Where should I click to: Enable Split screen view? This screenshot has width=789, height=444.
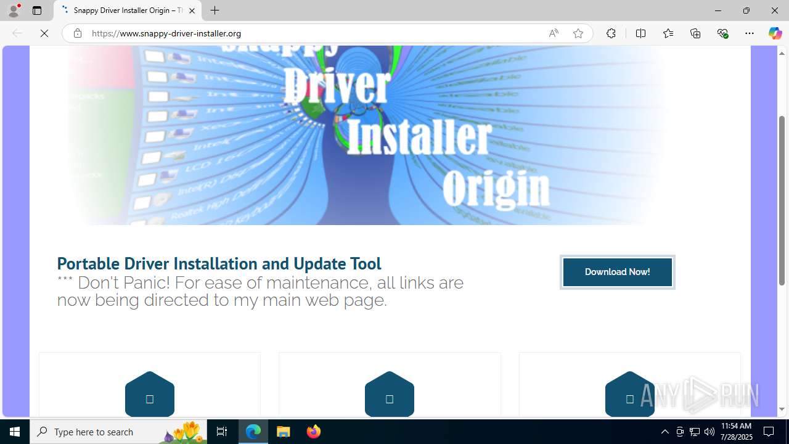(x=640, y=33)
